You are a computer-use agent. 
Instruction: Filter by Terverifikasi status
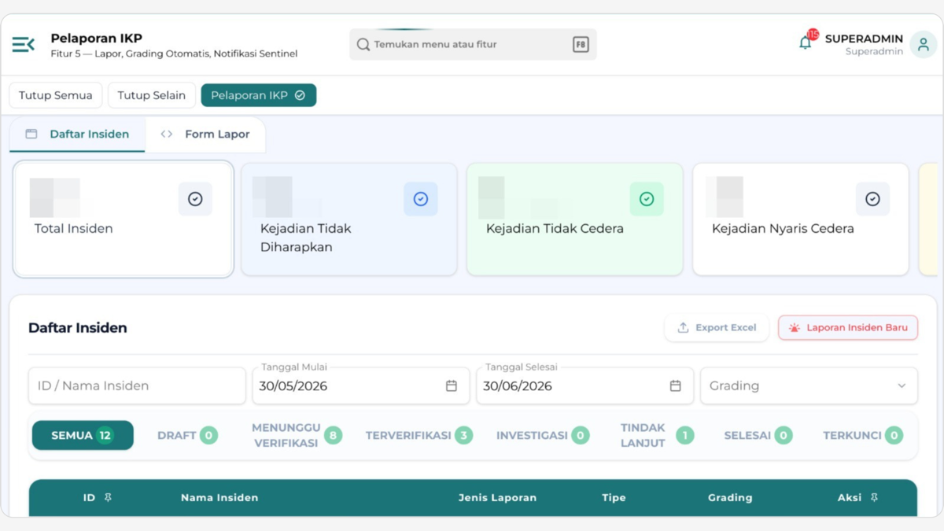419,436
